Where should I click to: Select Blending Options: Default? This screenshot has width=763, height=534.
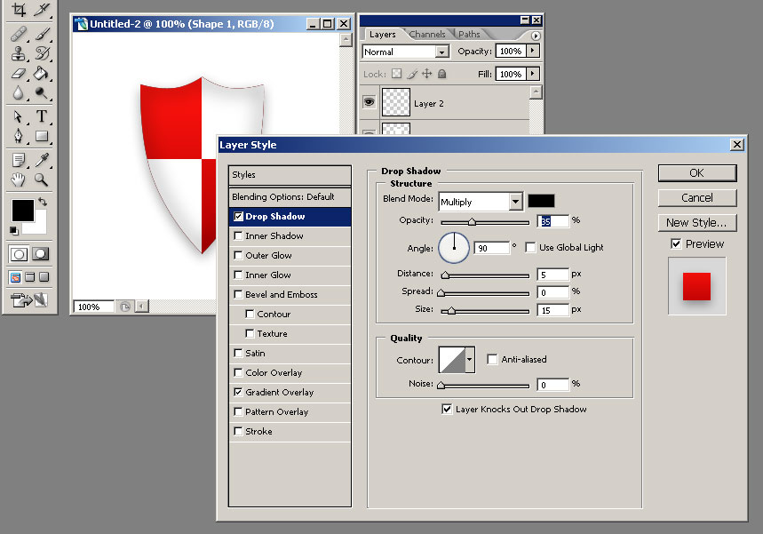click(x=290, y=196)
